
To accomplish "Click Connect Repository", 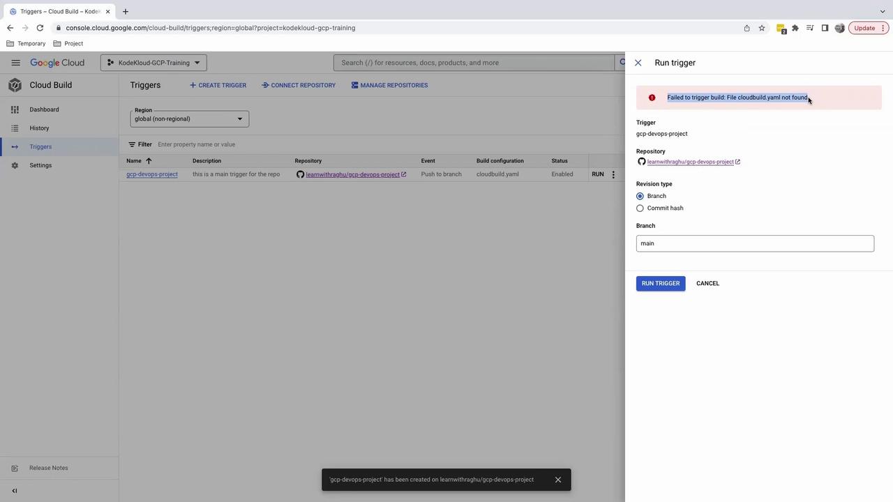I will (299, 85).
